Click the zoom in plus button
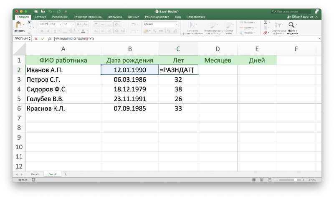Image resolution: width=334 pixels, height=199 pixels. [304, 180]
